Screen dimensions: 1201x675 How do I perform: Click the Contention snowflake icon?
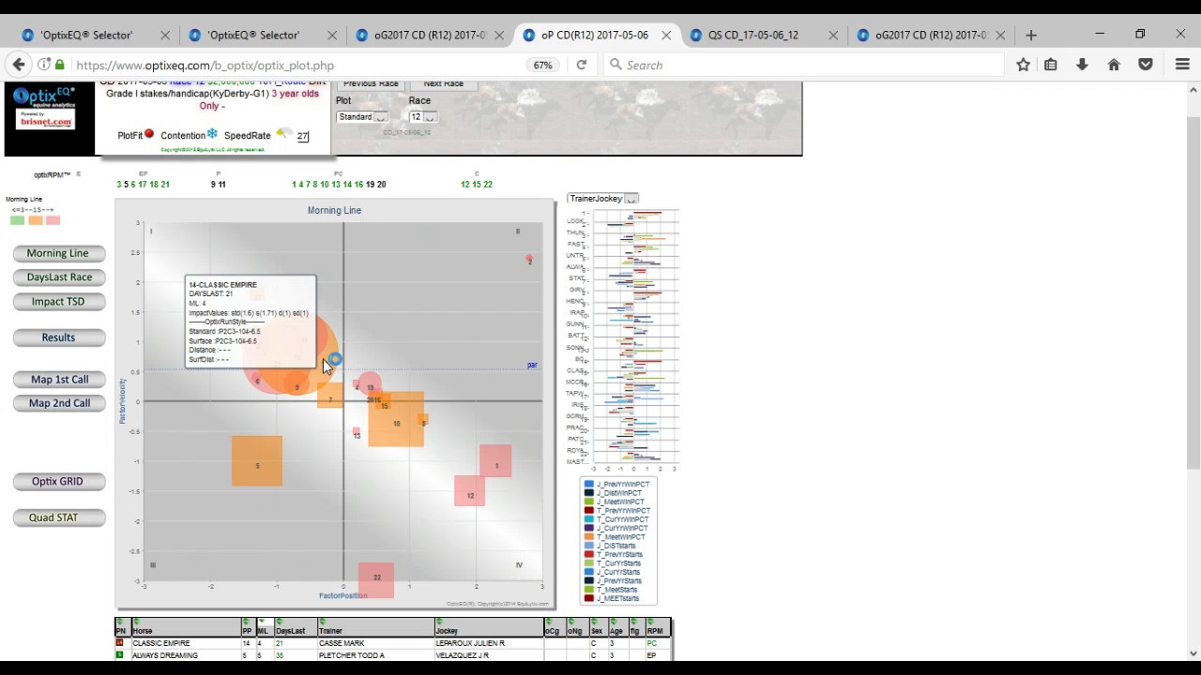click(212, 134)
